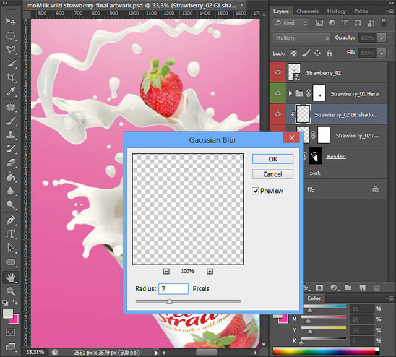Create a new layer icon
The width and height of the screenshot is (396, 357).
[x=363, y=288]
